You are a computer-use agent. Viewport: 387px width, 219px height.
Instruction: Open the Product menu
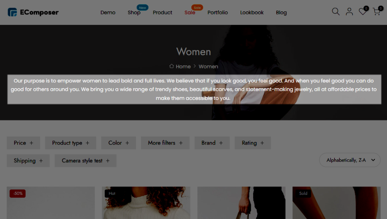163,12
